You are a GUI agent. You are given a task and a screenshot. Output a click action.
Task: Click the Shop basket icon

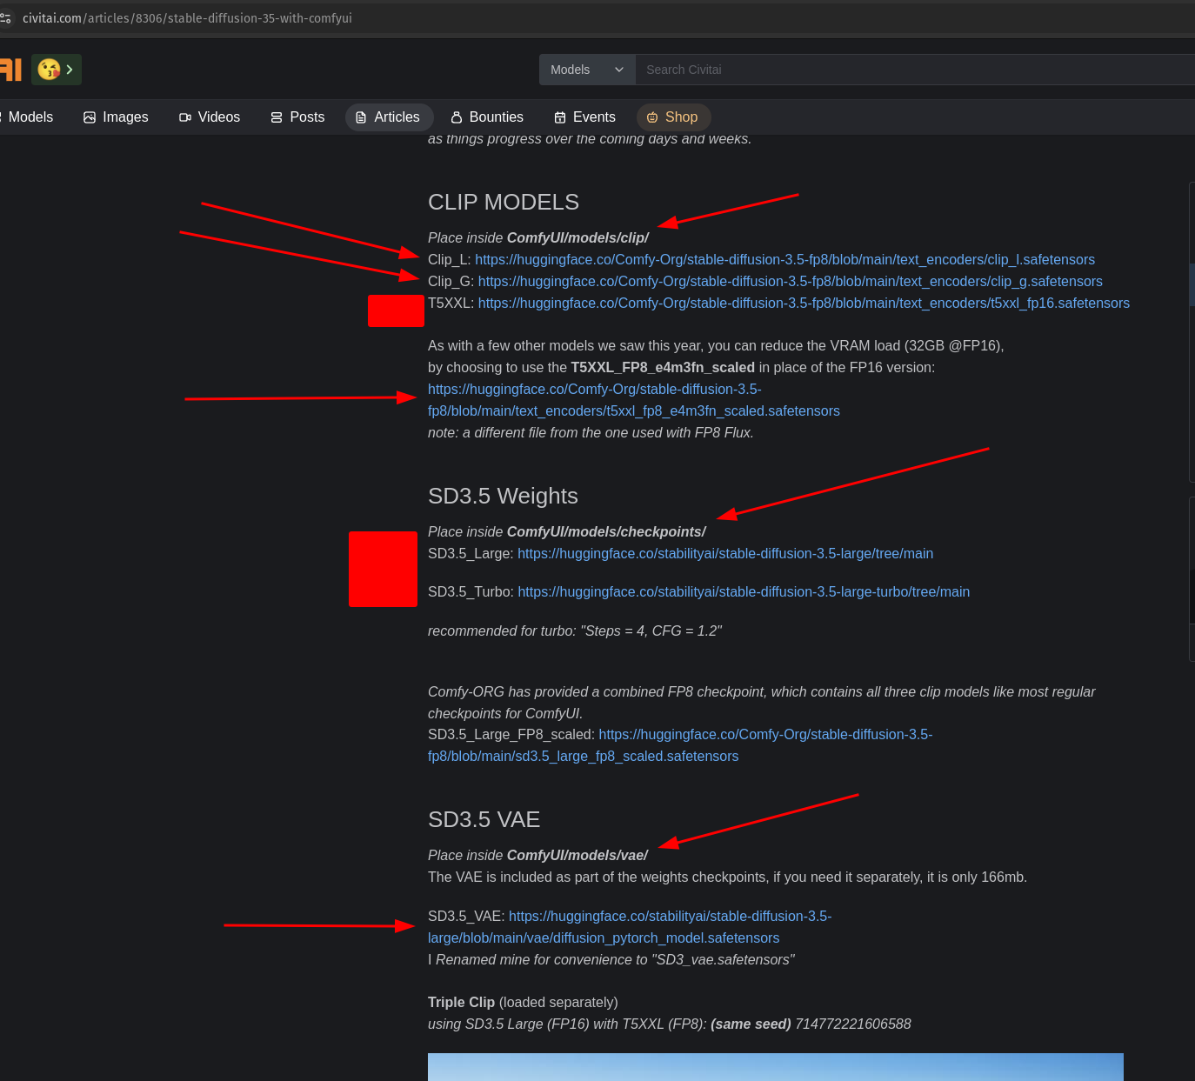tap(652, 117)
